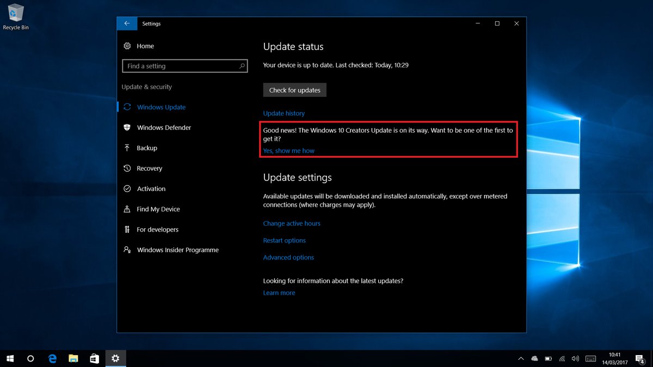Open the Action Center notifications icon
Screen dimensions: 653x367
pyautogui.click(x=640, y=358)
